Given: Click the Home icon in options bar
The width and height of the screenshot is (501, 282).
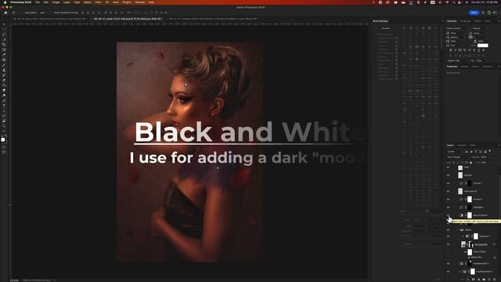Looking at the screenshot, I should [x=5, y=13].
